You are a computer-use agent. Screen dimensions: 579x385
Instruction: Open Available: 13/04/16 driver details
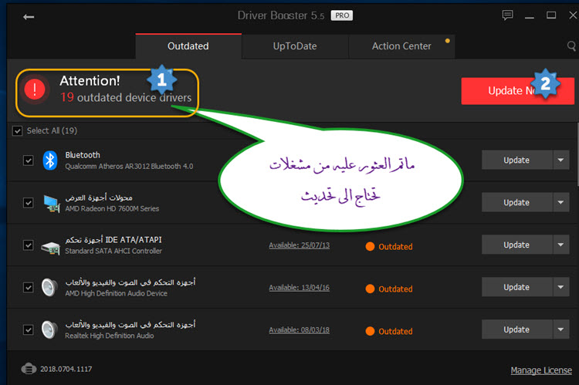299,288
